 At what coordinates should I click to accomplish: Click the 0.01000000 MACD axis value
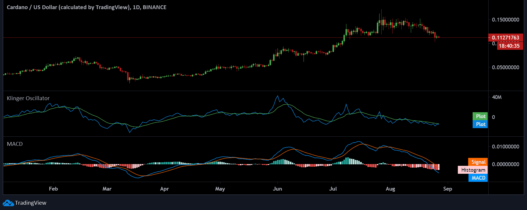[x=505, y=147]
